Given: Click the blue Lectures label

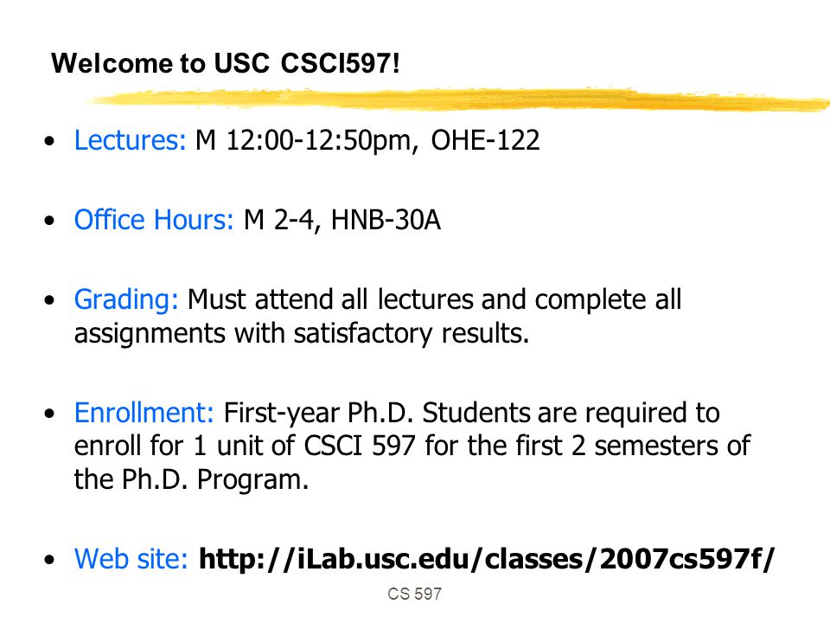Looking at the screenshot, I should click(x=131, y=140).
